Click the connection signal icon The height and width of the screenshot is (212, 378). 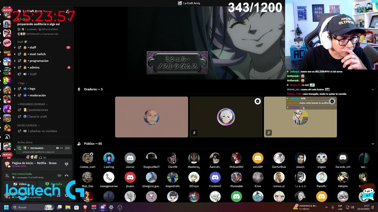tap(7, 175)
